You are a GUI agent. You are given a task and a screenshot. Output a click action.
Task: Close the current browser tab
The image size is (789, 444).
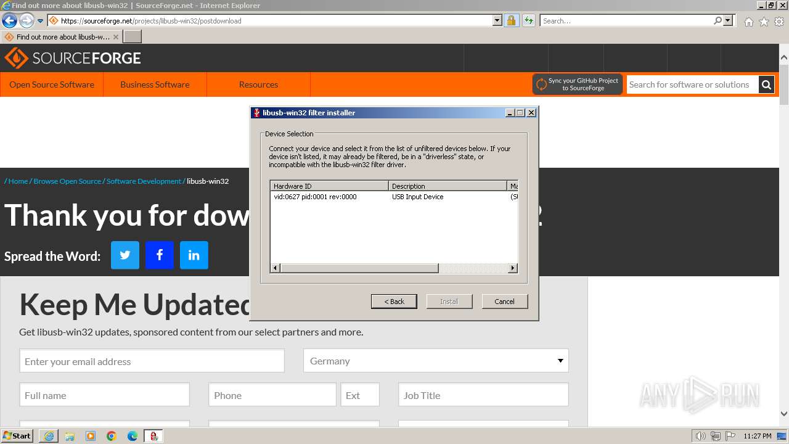pyautogui.click(x=116, y=37)
